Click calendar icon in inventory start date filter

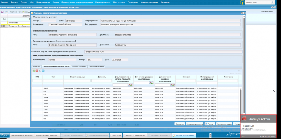[150, 83]
